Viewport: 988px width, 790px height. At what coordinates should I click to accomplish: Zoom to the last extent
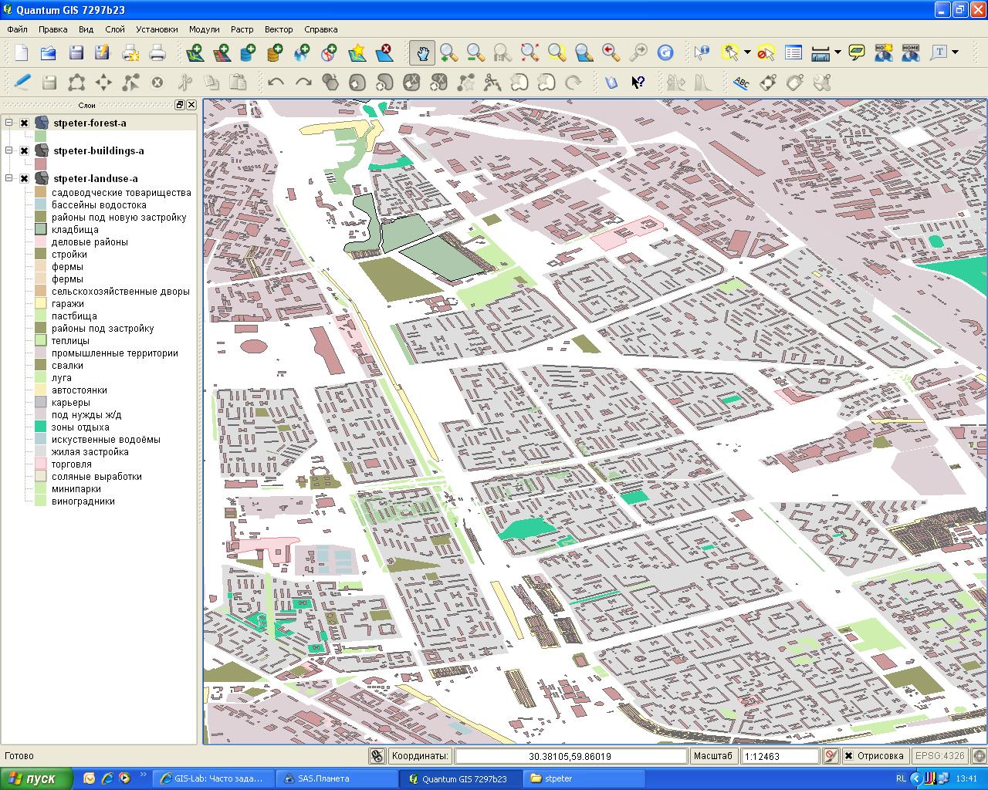tap(611, 52)
